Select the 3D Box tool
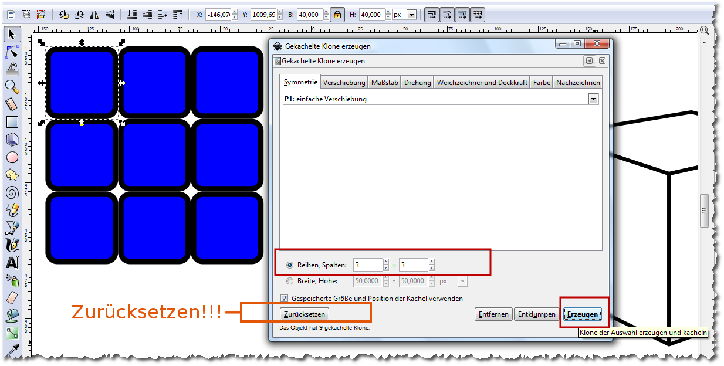 click(12, 140)
